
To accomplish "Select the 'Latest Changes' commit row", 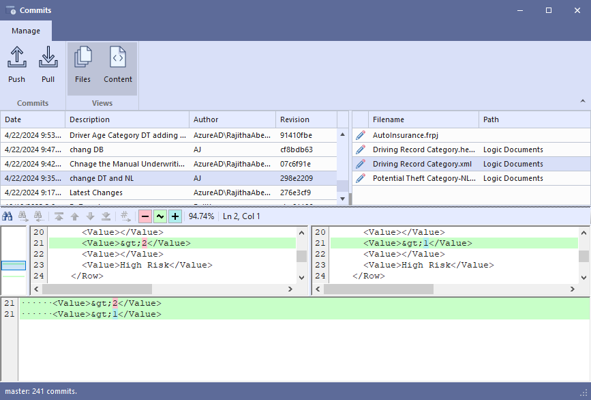I will pyautogui.click(x=168, y=192).
